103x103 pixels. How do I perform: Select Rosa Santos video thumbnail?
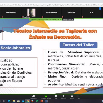coord(31,13)
